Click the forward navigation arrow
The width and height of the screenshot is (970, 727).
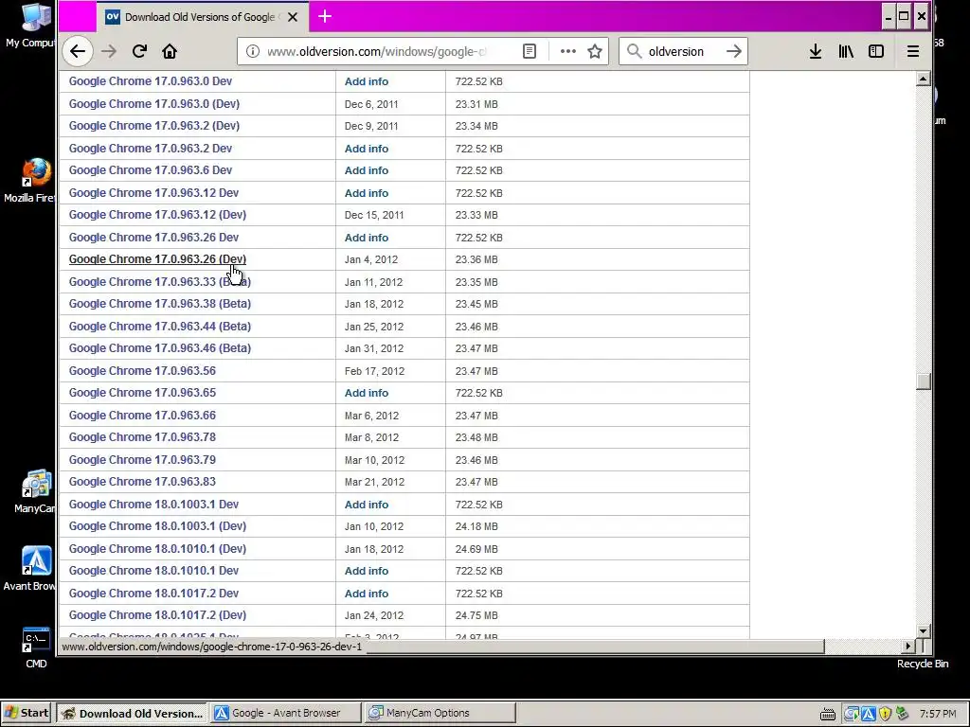click(x=109, y=51)
